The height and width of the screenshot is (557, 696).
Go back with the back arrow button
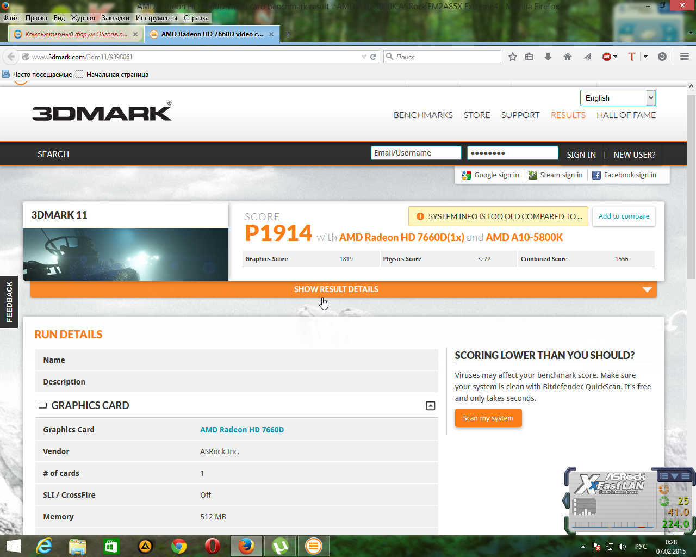pyautogui.click(x=11, y=57)
